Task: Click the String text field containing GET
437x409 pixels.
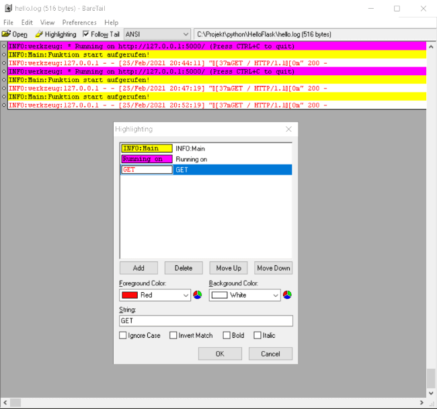Action: point(206,321)
